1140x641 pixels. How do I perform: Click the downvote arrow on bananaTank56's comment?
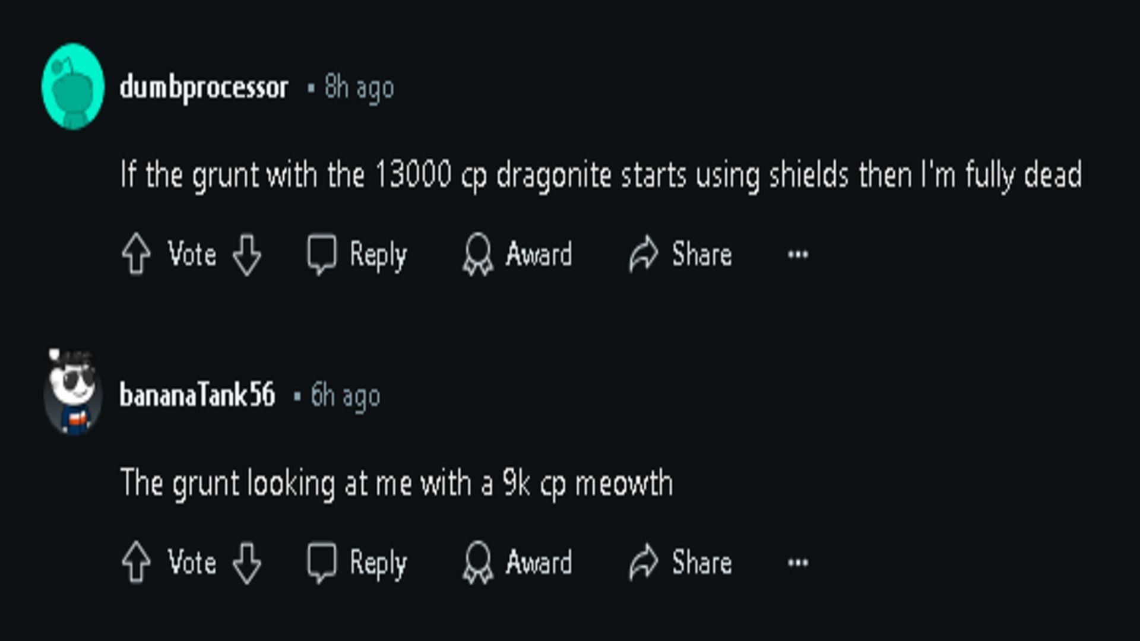point(255,563)
